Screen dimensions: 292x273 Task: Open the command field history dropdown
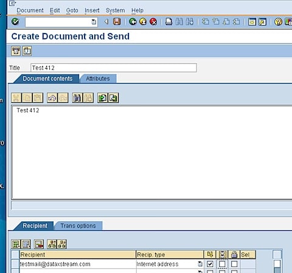(x=94, y=22)
